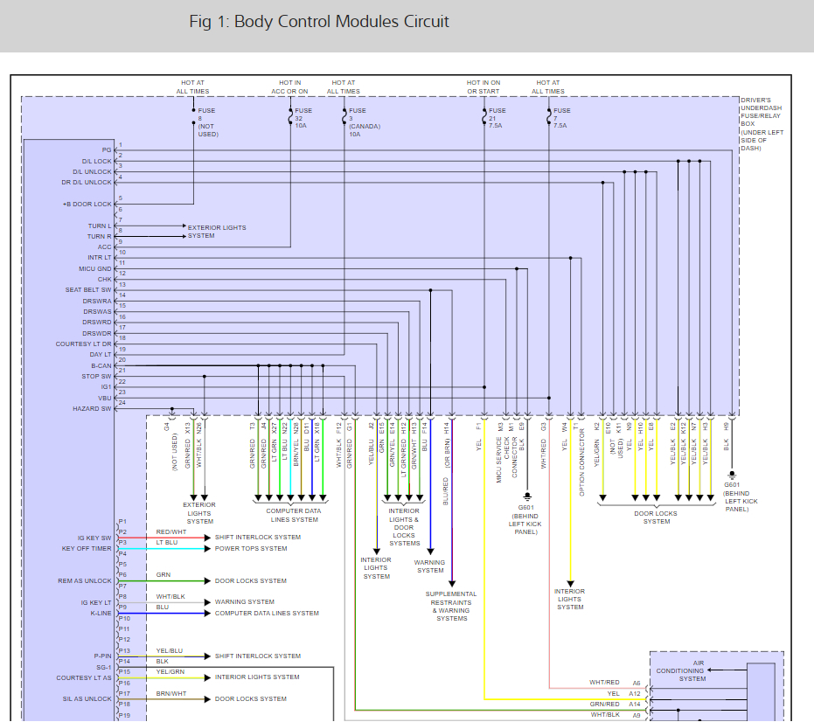This screenshot has width=814, height=722.
Task: Click the 'FUSE 32 10A' label
Action: 303,118
